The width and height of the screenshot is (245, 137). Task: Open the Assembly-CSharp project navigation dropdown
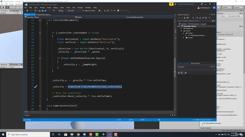49,17
